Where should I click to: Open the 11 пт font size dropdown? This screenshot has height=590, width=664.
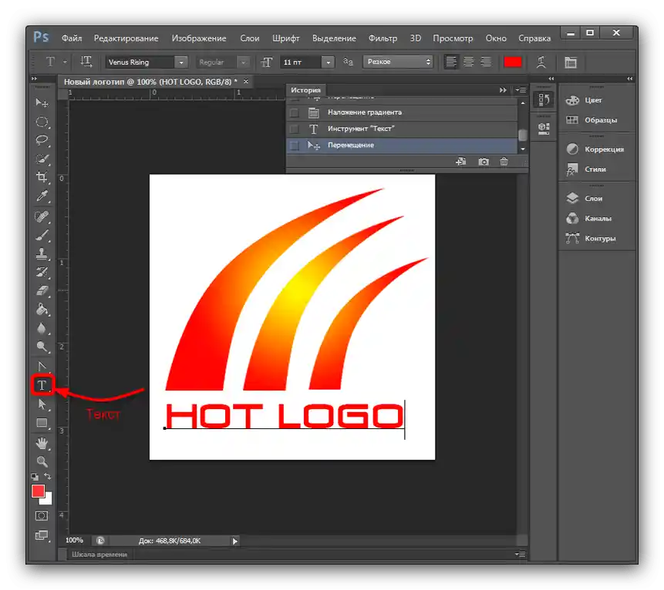pos(329,62)
